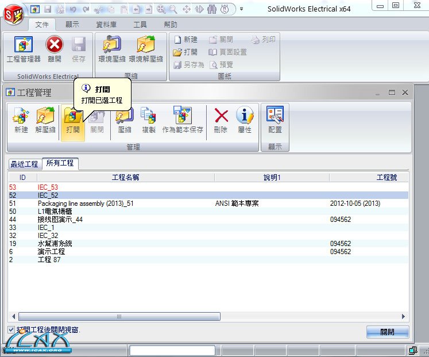The image size is (429, 357).
Task: Expand quick access toolbar customize arrow
Action: click(x=241, y=9)
